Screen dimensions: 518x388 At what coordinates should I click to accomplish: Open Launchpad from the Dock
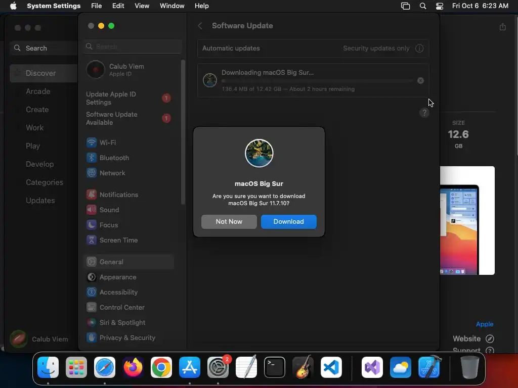76,367
